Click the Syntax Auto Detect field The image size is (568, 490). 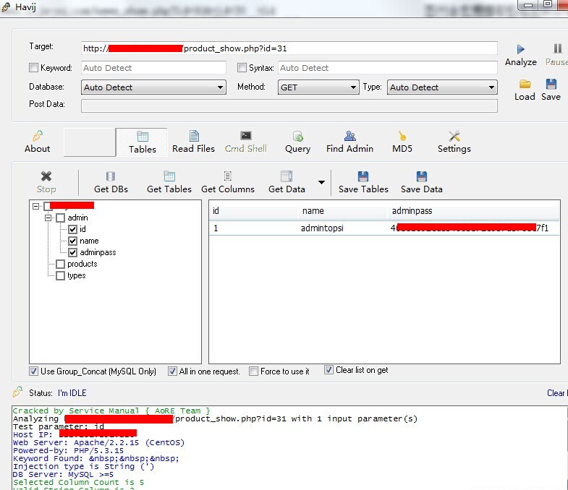click(x=388, y=68)
